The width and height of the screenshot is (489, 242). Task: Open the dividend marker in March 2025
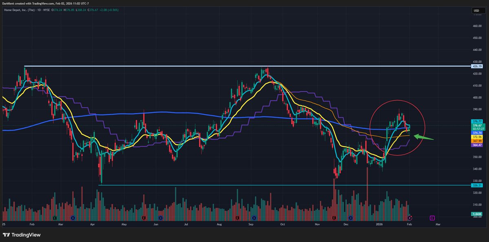(72, 218)
